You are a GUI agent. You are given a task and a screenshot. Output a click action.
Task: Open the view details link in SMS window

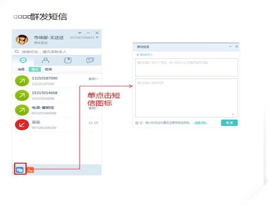200,123
